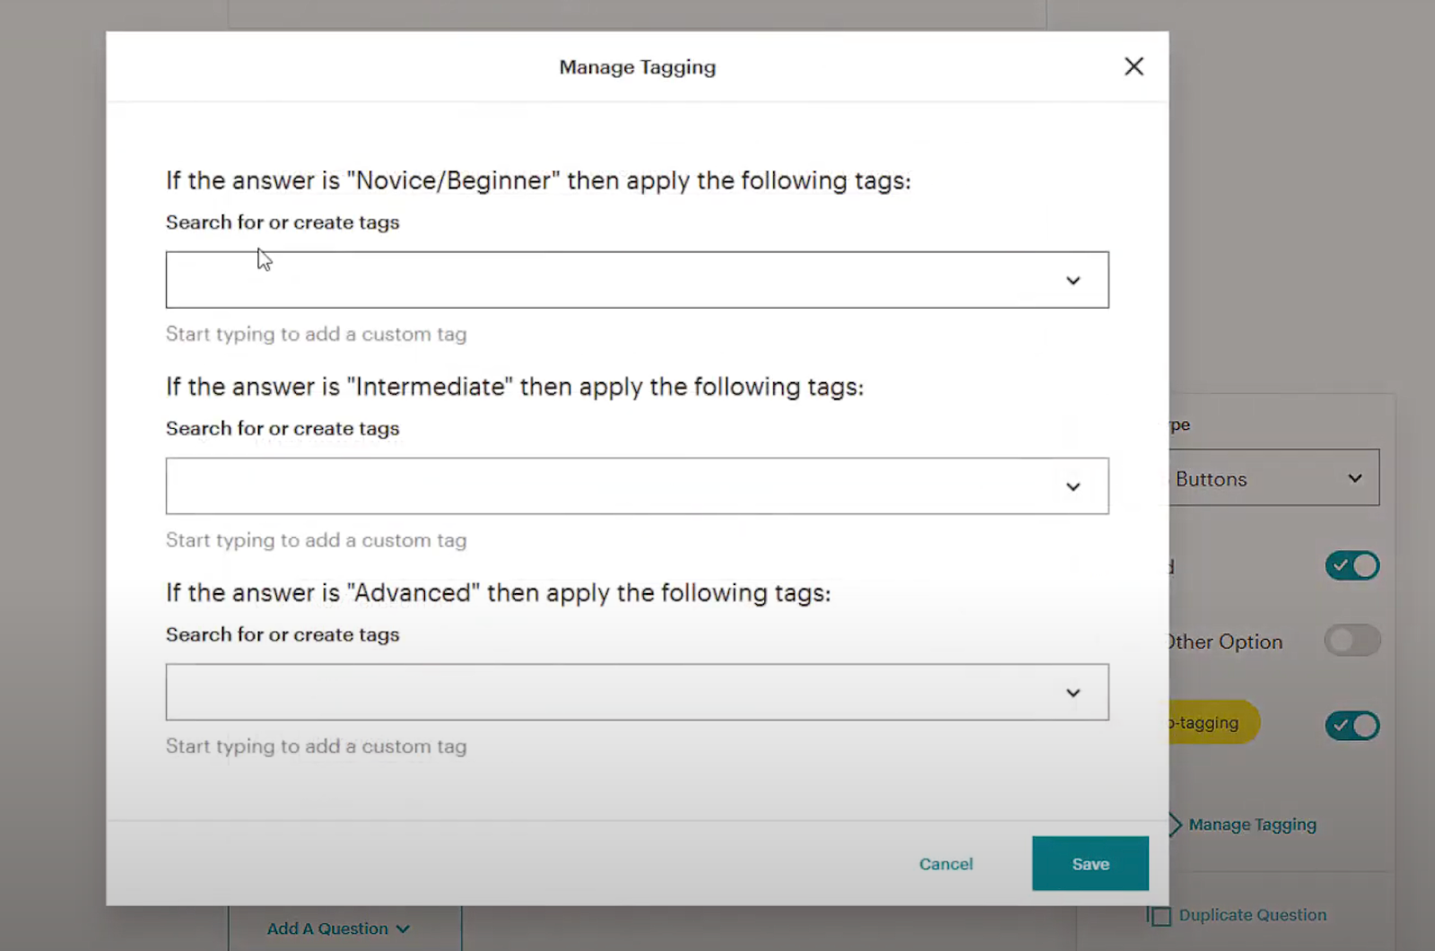The image size is (1435, 951).
Task: Click the chevron on the Advanced tag field
Action: click(1074, 693)
